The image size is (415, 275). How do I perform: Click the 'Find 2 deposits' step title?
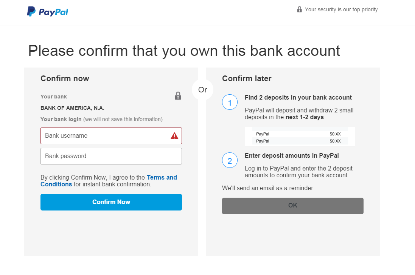coord(298,97)
